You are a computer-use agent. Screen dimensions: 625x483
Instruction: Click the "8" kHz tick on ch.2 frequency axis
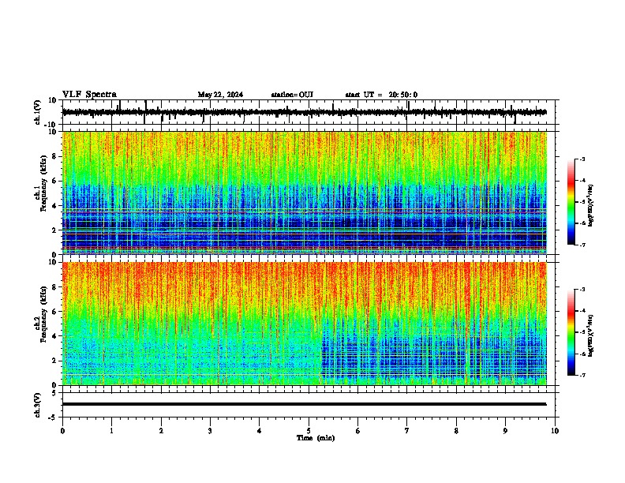[54, 287]
